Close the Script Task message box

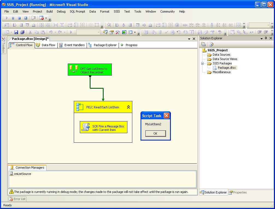pyautogui.click(x=166, y=116)
